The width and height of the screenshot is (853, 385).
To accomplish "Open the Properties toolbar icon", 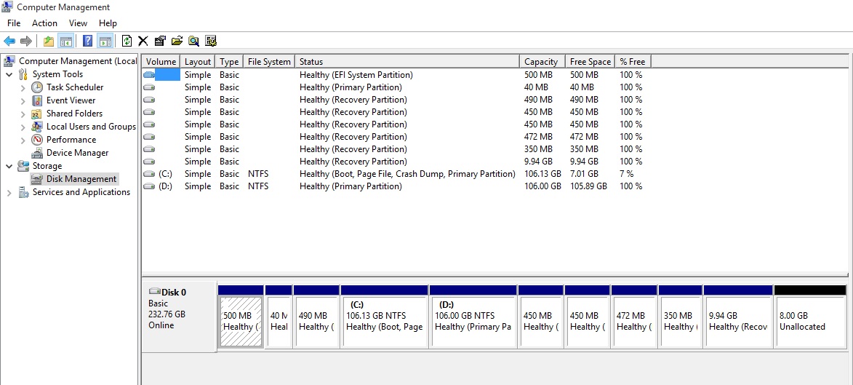I will pyautogui.click(x=160, y=41).
